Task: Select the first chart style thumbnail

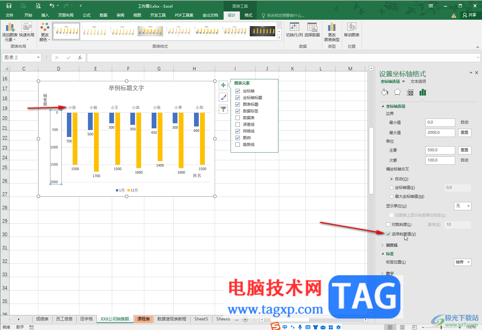Action: [x=66, y=31]
